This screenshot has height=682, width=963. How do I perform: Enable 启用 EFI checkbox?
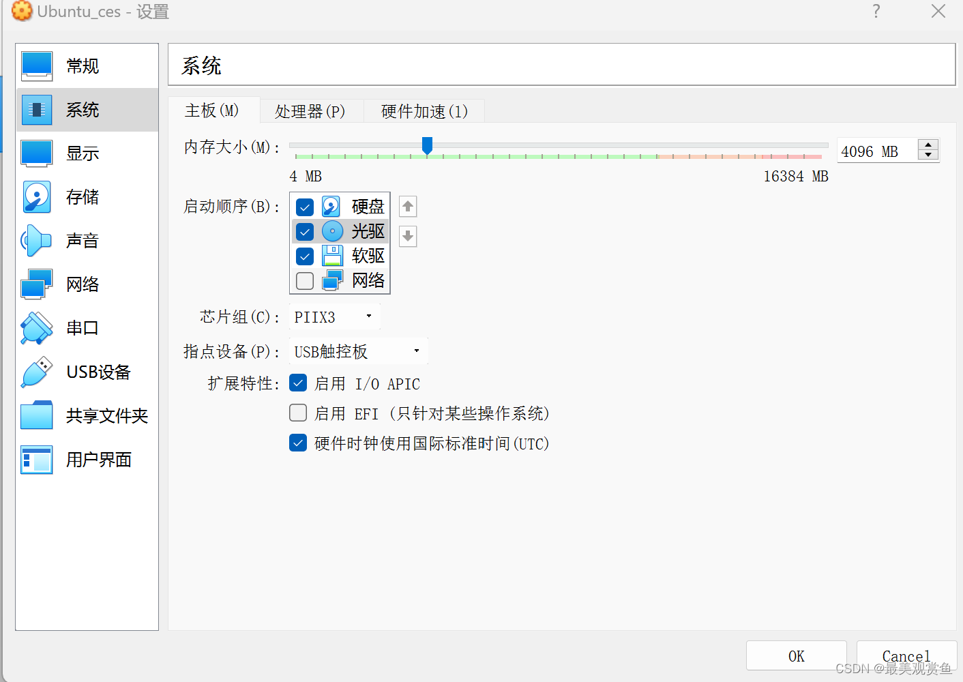coord(298,413)
